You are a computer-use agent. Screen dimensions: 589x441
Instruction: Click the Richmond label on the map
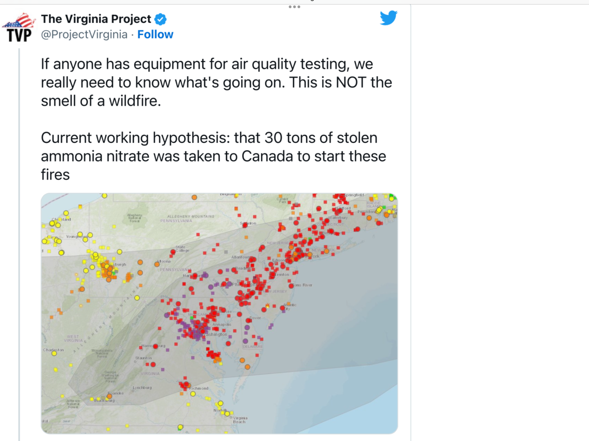[199, 388]
